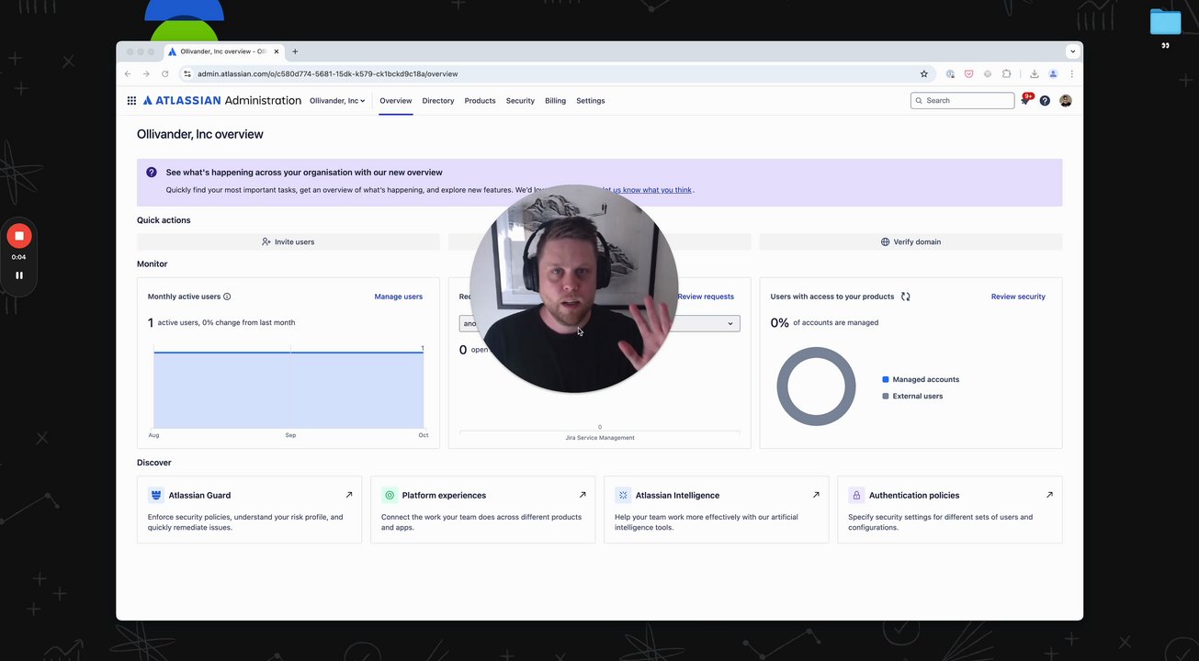Open the browser extensions puzzle icon
Viewport: 1199px width, 661px height.
[x=1006, y=74]
